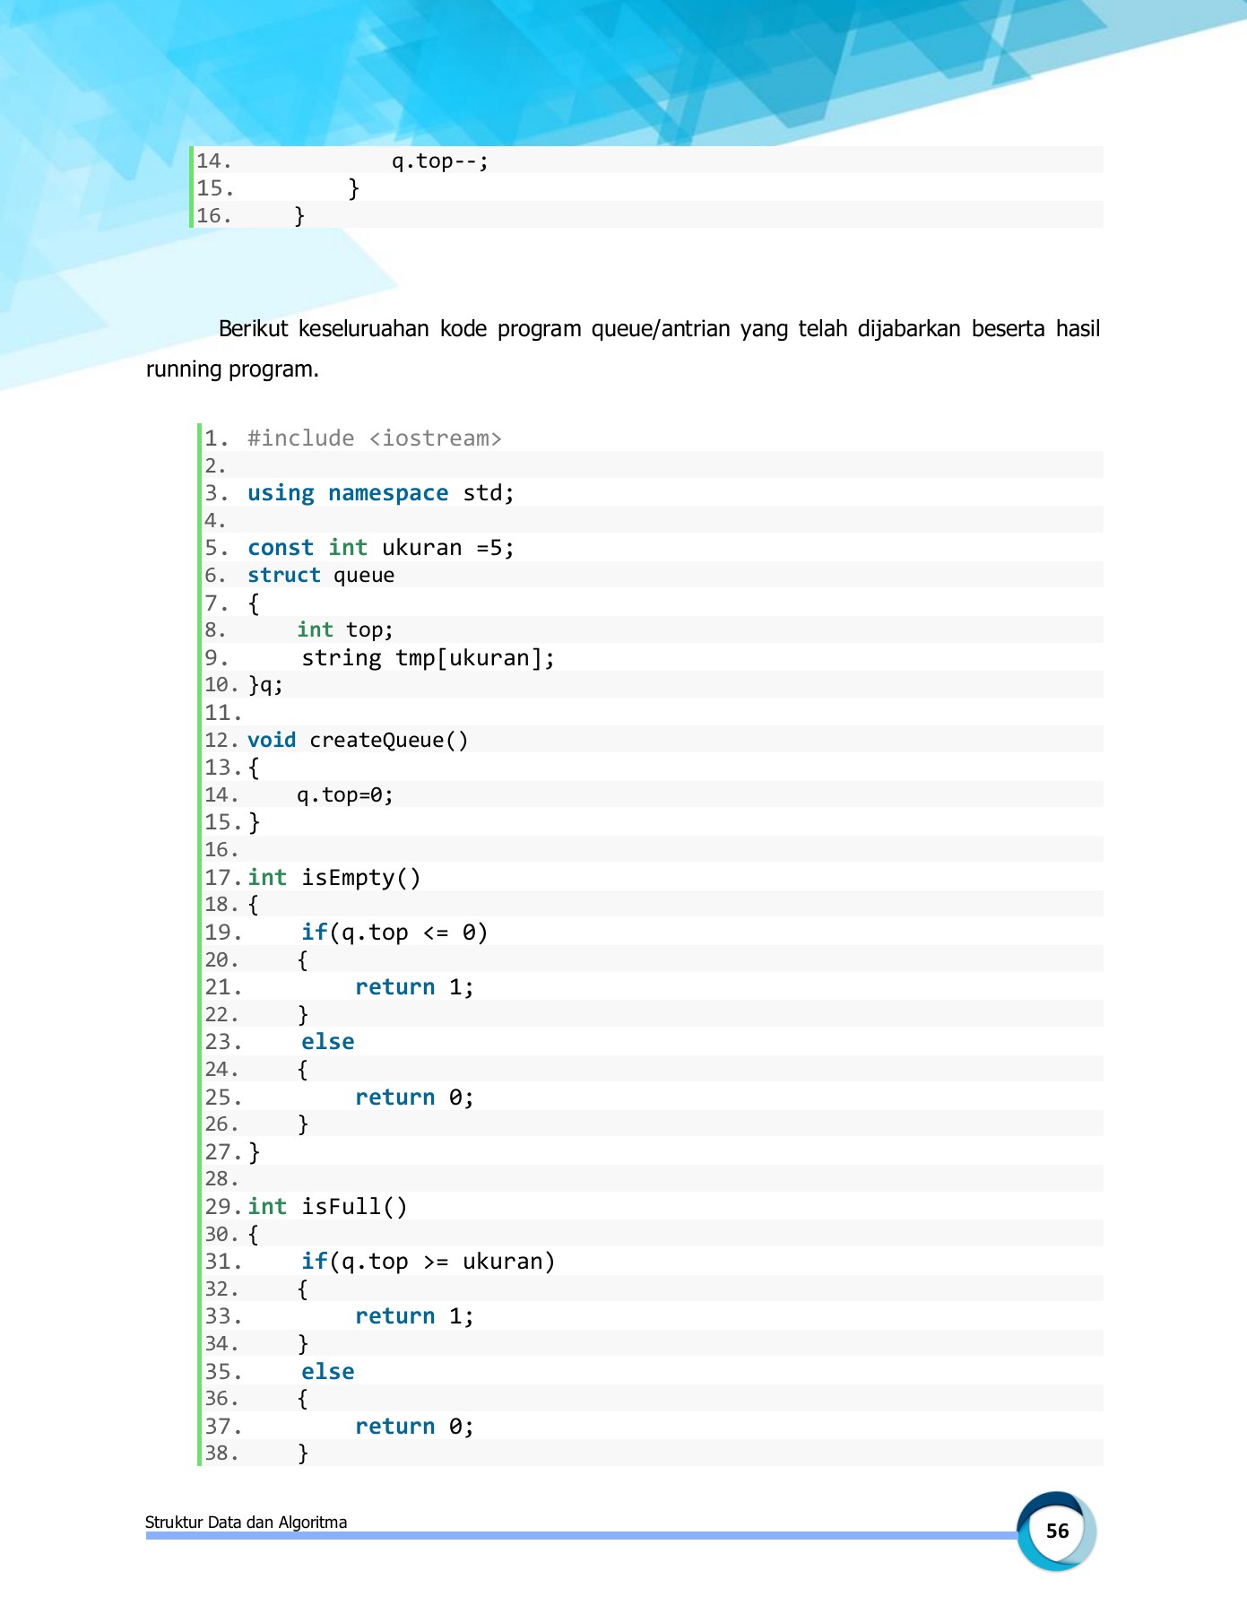Viewport: 1247px width, 1614px height.
Task: Click the page number 56 badge
Action: (x=1056, y=1531)
